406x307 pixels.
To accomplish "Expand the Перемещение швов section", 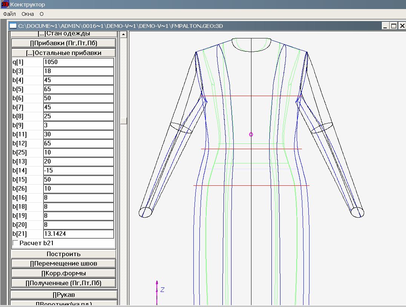I will [x=63, y=263].
